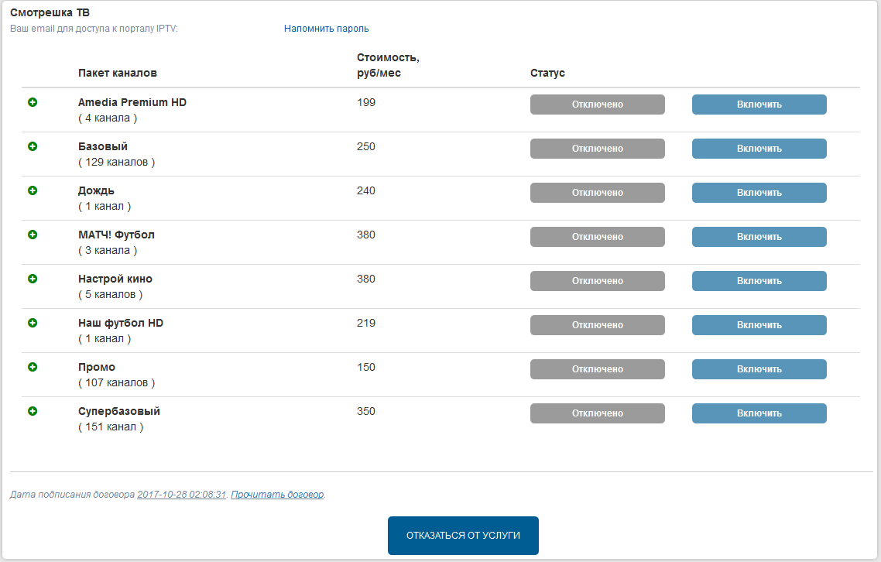The image size is (881, 562).
Task: Select the Дождь package name
Action: (x=96, y=191)
